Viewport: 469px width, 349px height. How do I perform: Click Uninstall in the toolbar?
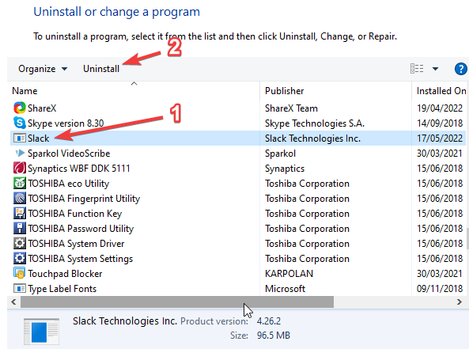point(101,69)
